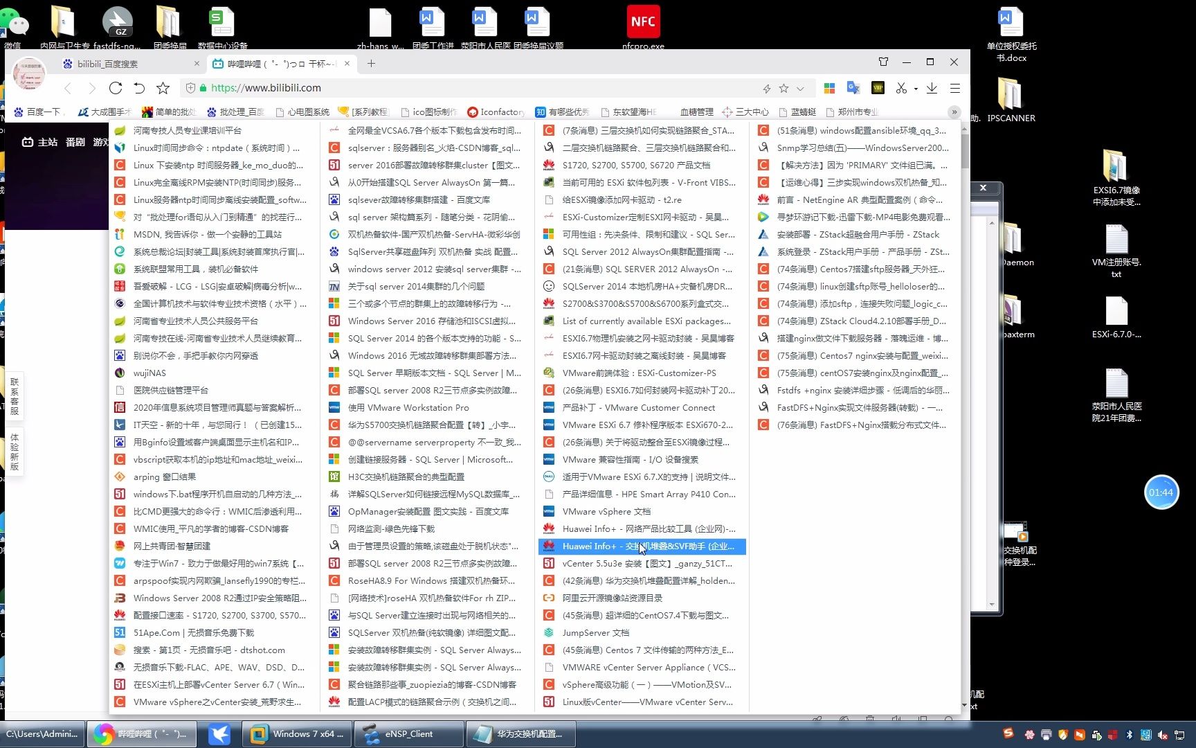Click Sogou input method tray icon
The image size is (1196, 748).
(x=1008, y=733)
